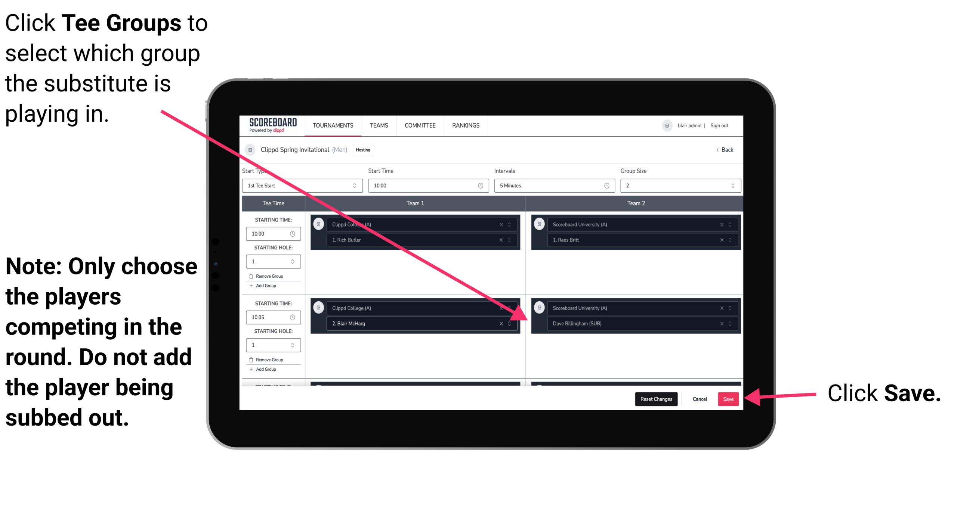Click the Reset Changes button
This screenshot has height=526, width=979.
point(655,398)
